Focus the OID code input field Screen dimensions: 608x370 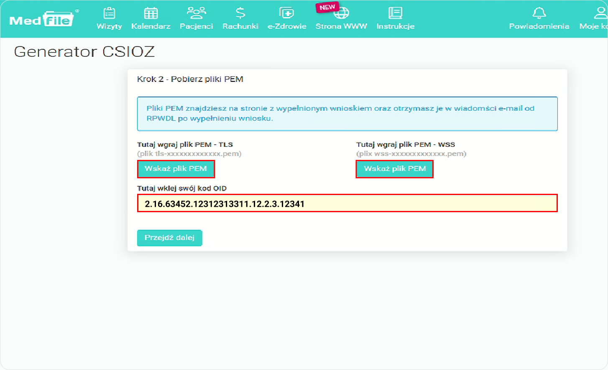pos(347,203)
